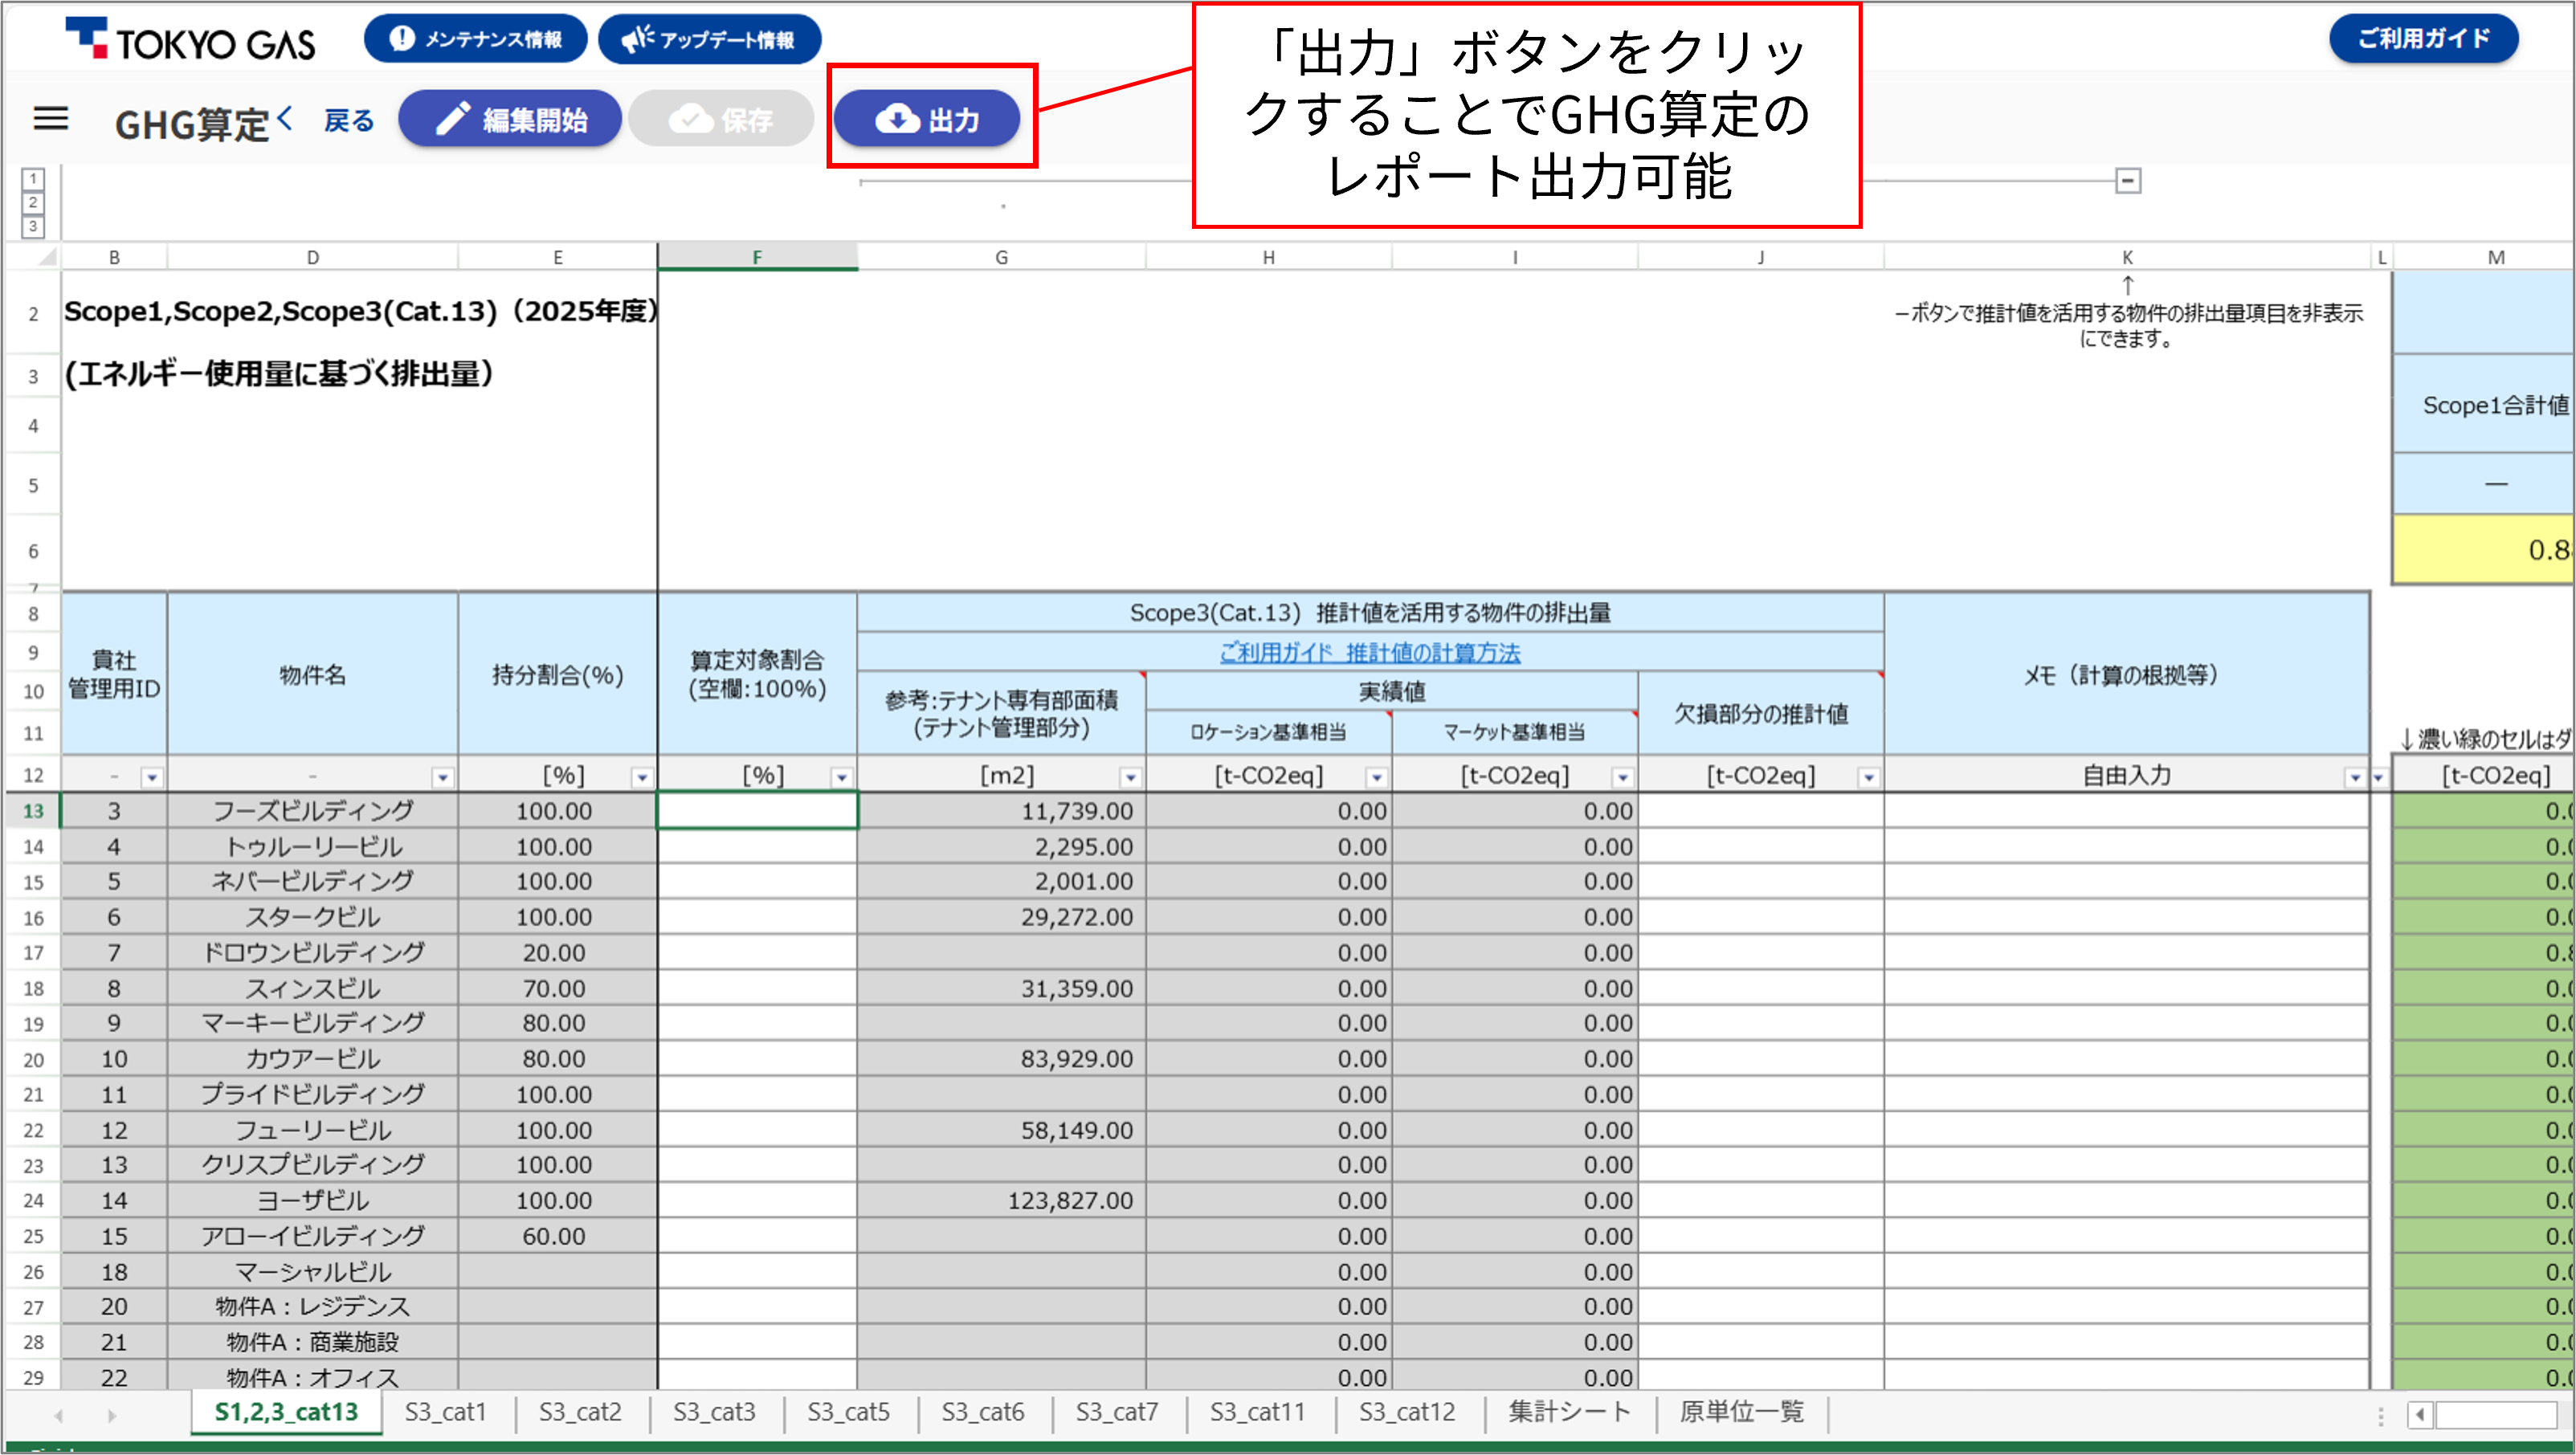This screenshot has width=2576, height=1455.
Task: Select 算定対象割合 cell for スタークビル
Action: click(757, 917)
